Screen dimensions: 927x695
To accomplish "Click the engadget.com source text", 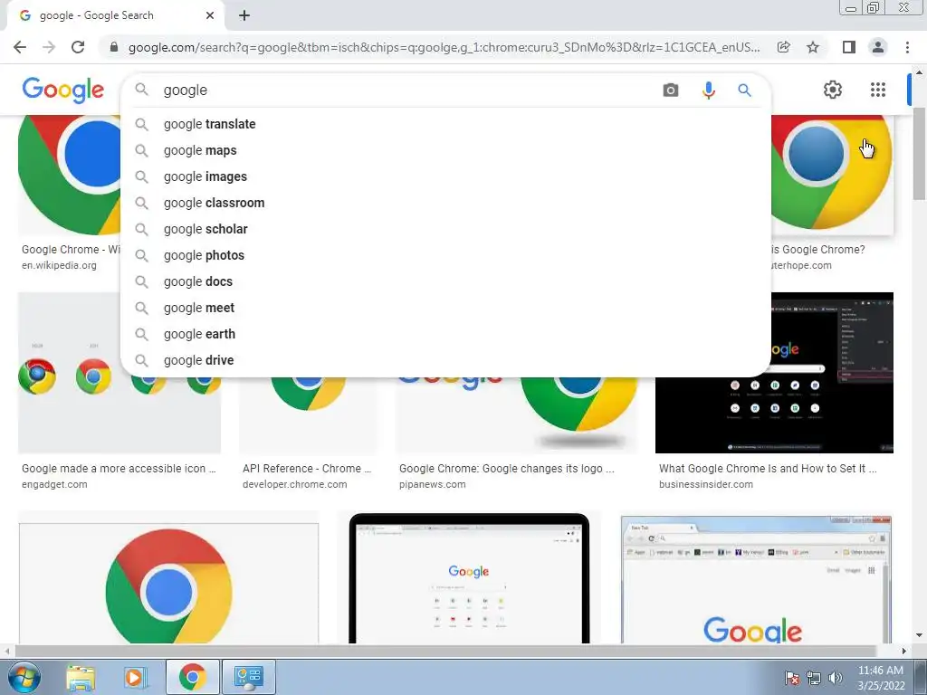I will tap(54, 485).
